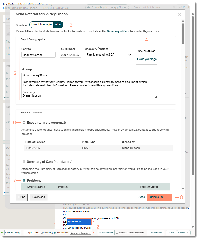Grab the message box resize handle

coord(156,97)
